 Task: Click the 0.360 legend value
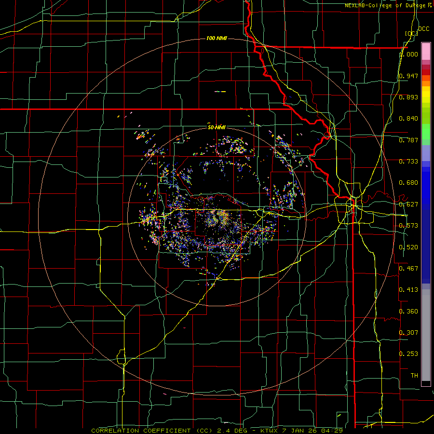pos(408,312)
